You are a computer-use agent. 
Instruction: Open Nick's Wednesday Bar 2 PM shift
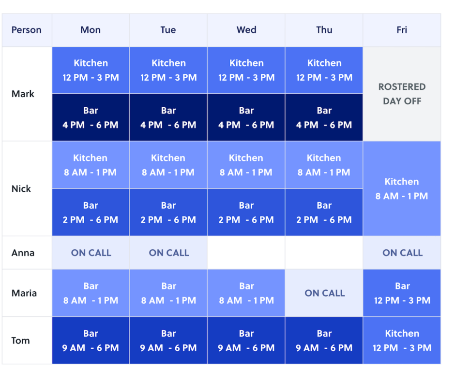[x=246, y=212]
